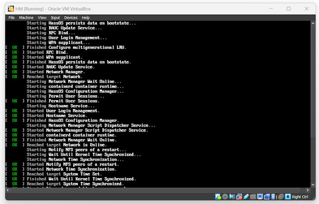Image resolution: width=319 pixels, height=204 pixels.
Task: Minimize the HM VirtualBox window
Action: [x=271, y=9]
